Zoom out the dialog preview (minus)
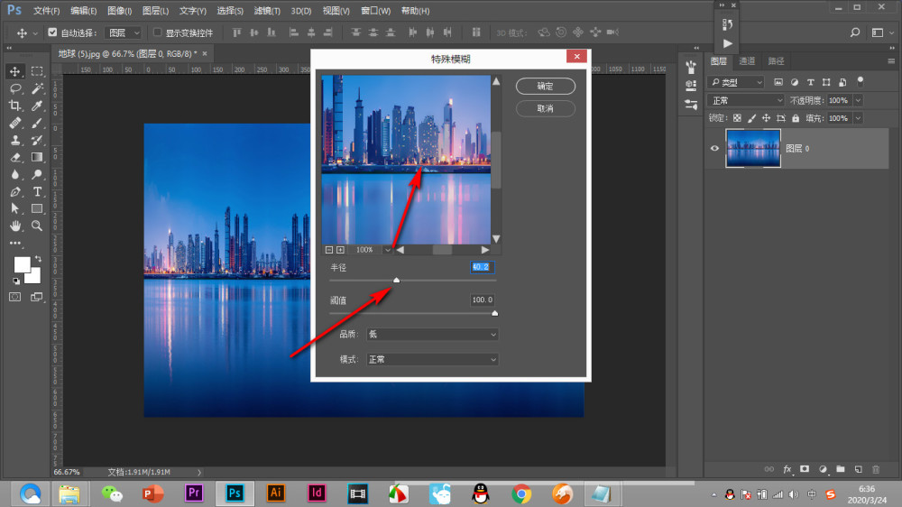Screen dimensions: 902x507 pyautogui.click(x=329, y=250)
